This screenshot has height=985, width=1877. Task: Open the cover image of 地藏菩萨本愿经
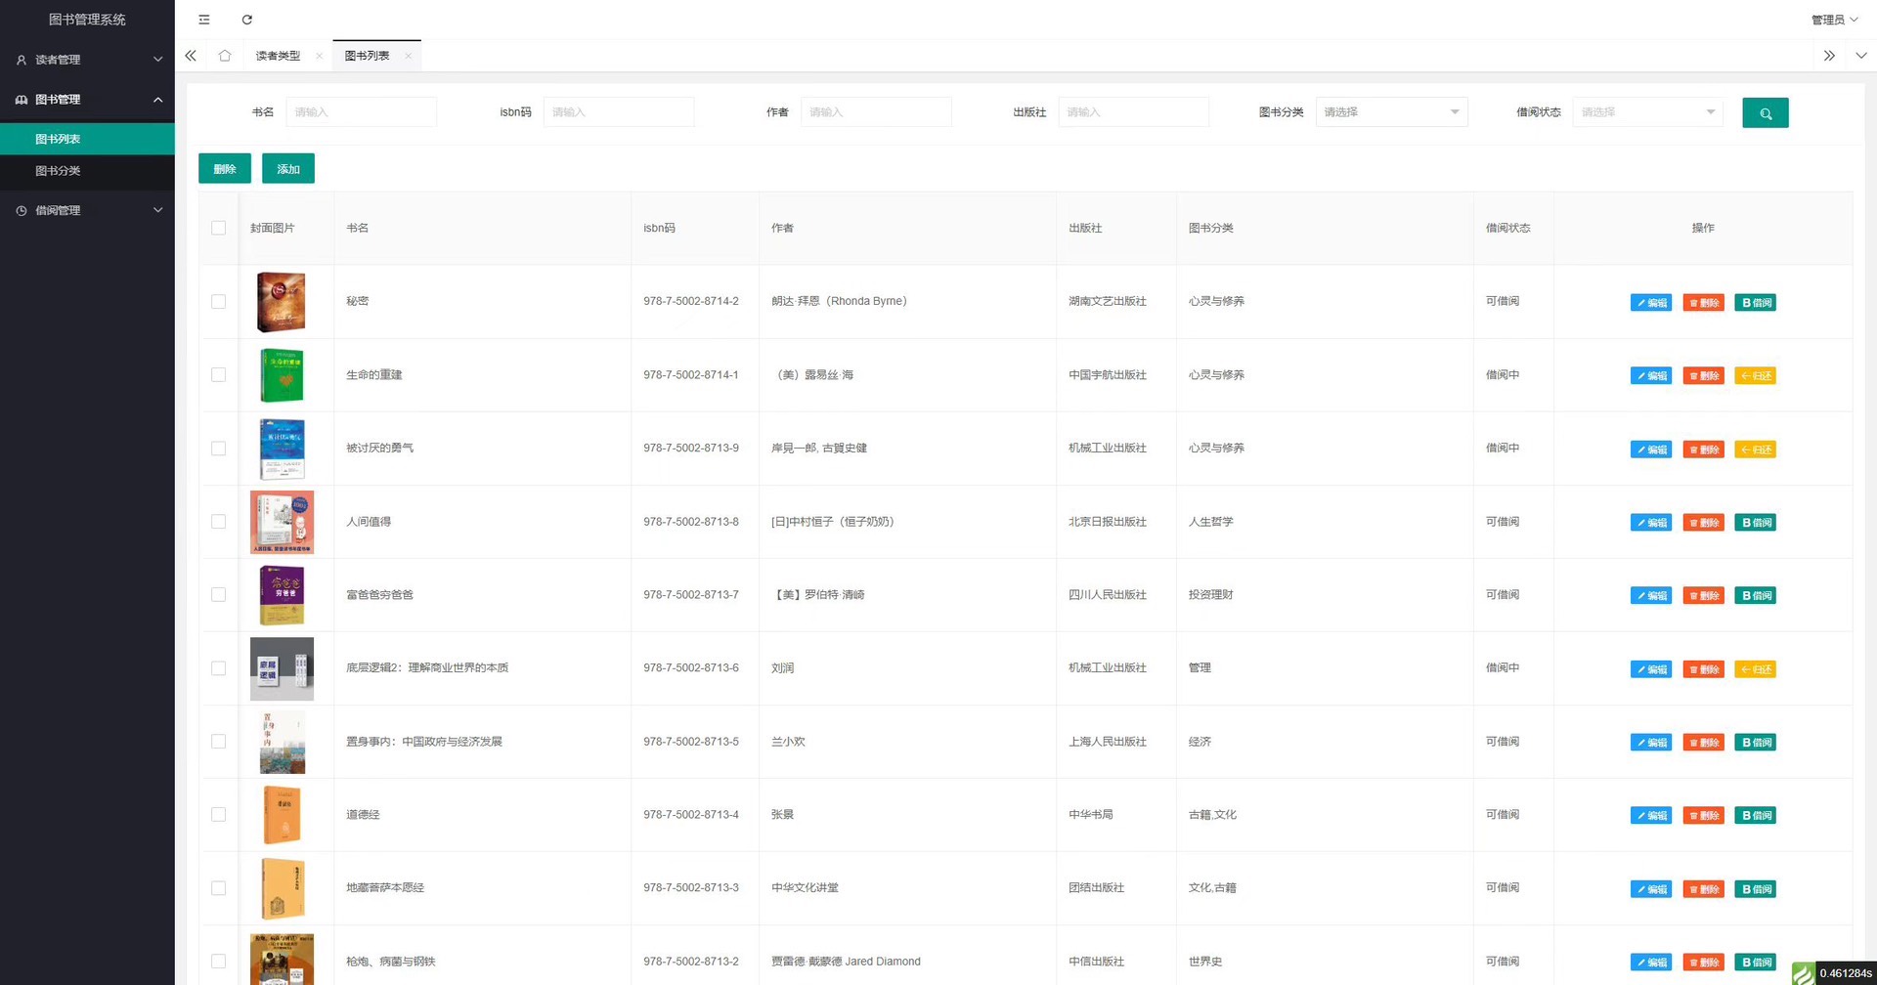click(282, 888)
